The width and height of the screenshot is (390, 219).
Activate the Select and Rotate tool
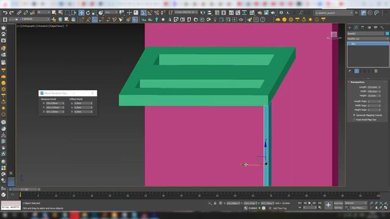pyautogui.click(x=88, y=12)
